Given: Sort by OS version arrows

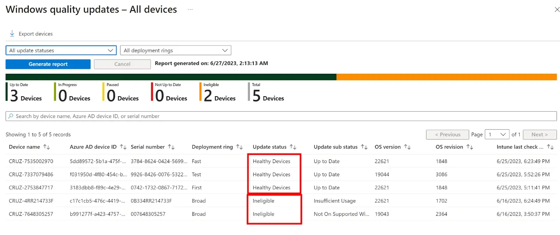Looking at the screenshot, I should [x=407, y=147].
